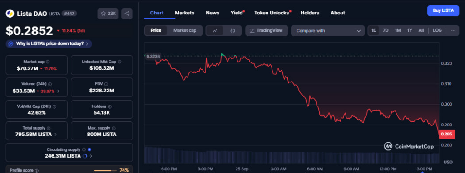Viewport: 465px width, 173px height.
Task: Click the verified badge by Circulating supply
Action: (89, 149)
